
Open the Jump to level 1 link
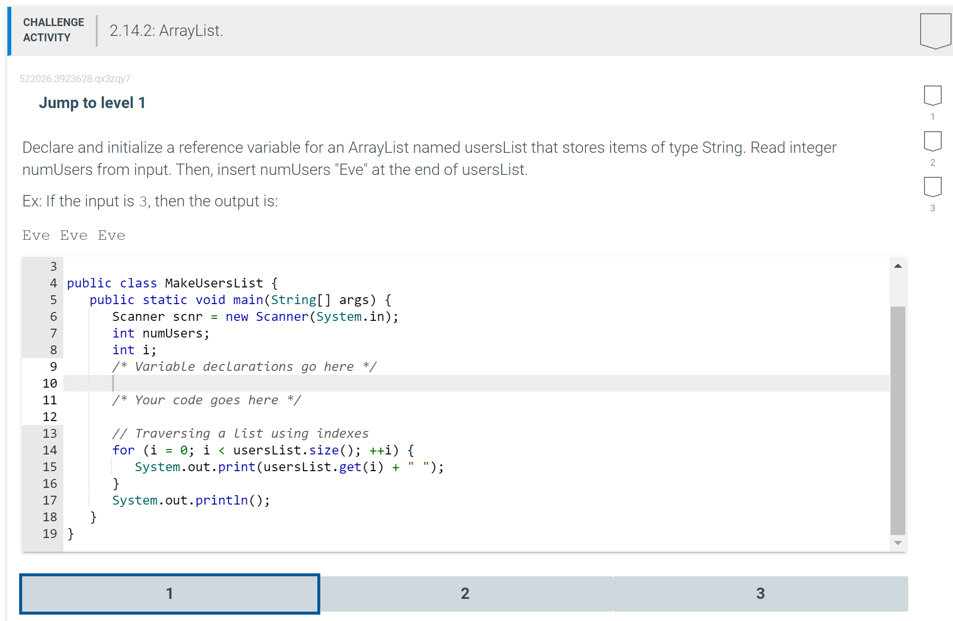point(92,103)
